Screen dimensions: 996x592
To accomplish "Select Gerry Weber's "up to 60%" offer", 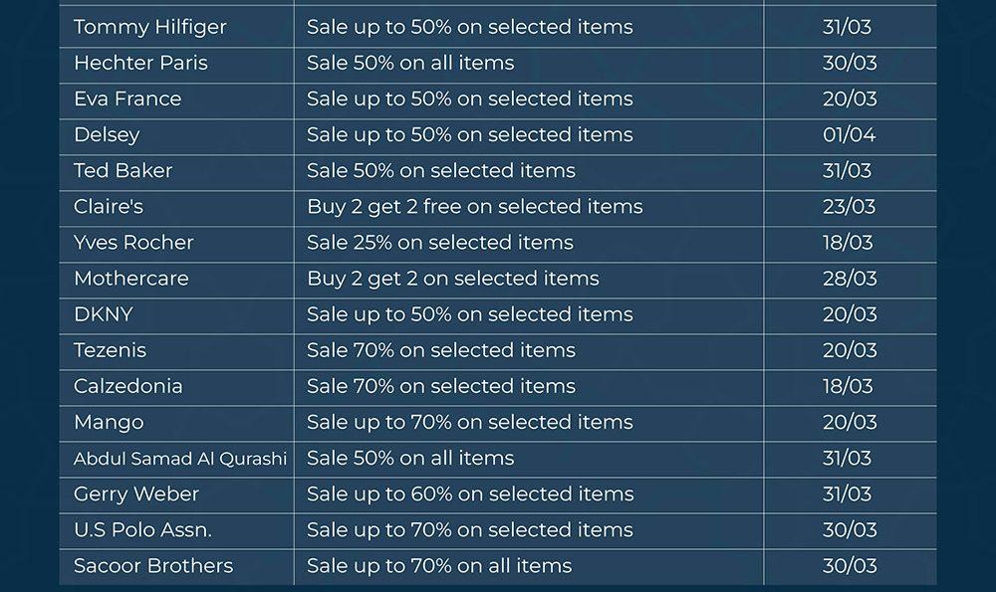I will pyautogui.click(x=469, y=493).
